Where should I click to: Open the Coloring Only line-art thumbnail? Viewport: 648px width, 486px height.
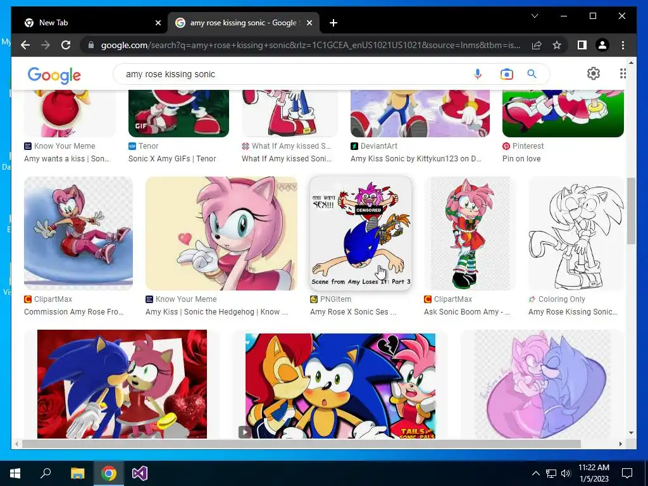[576, 233]
